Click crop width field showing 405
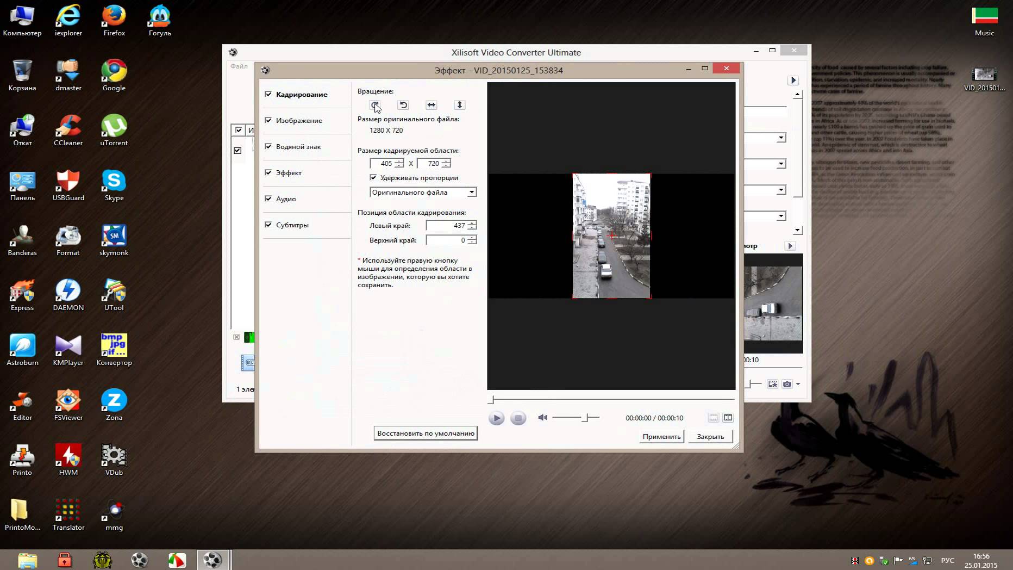Viewport: 1013px width, 570px height. [383, 163]
